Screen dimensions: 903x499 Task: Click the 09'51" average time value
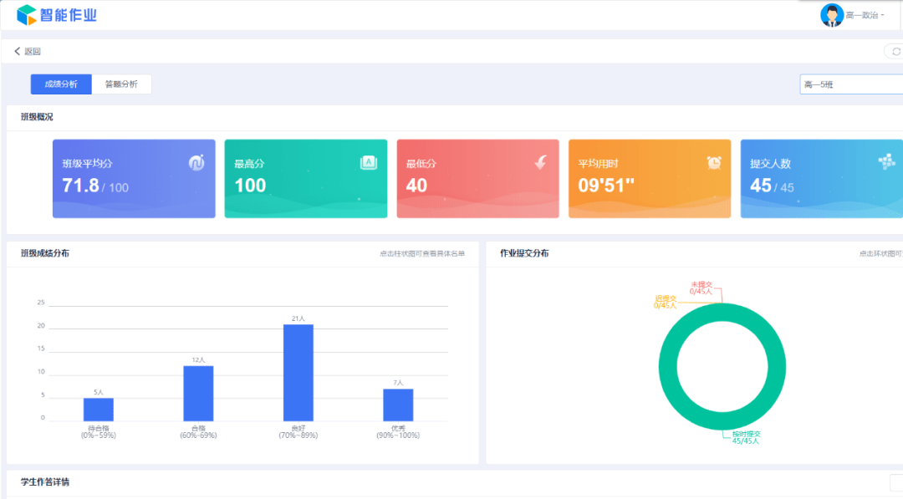[606, 186]
